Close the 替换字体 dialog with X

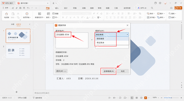(127, 25)
